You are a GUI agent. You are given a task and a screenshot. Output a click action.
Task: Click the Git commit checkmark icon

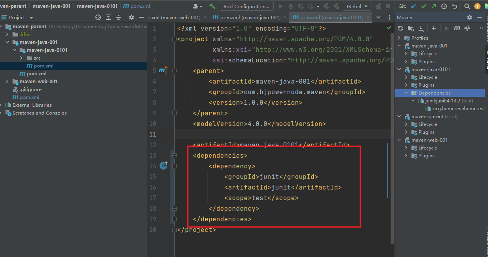(x=424, y=6)
